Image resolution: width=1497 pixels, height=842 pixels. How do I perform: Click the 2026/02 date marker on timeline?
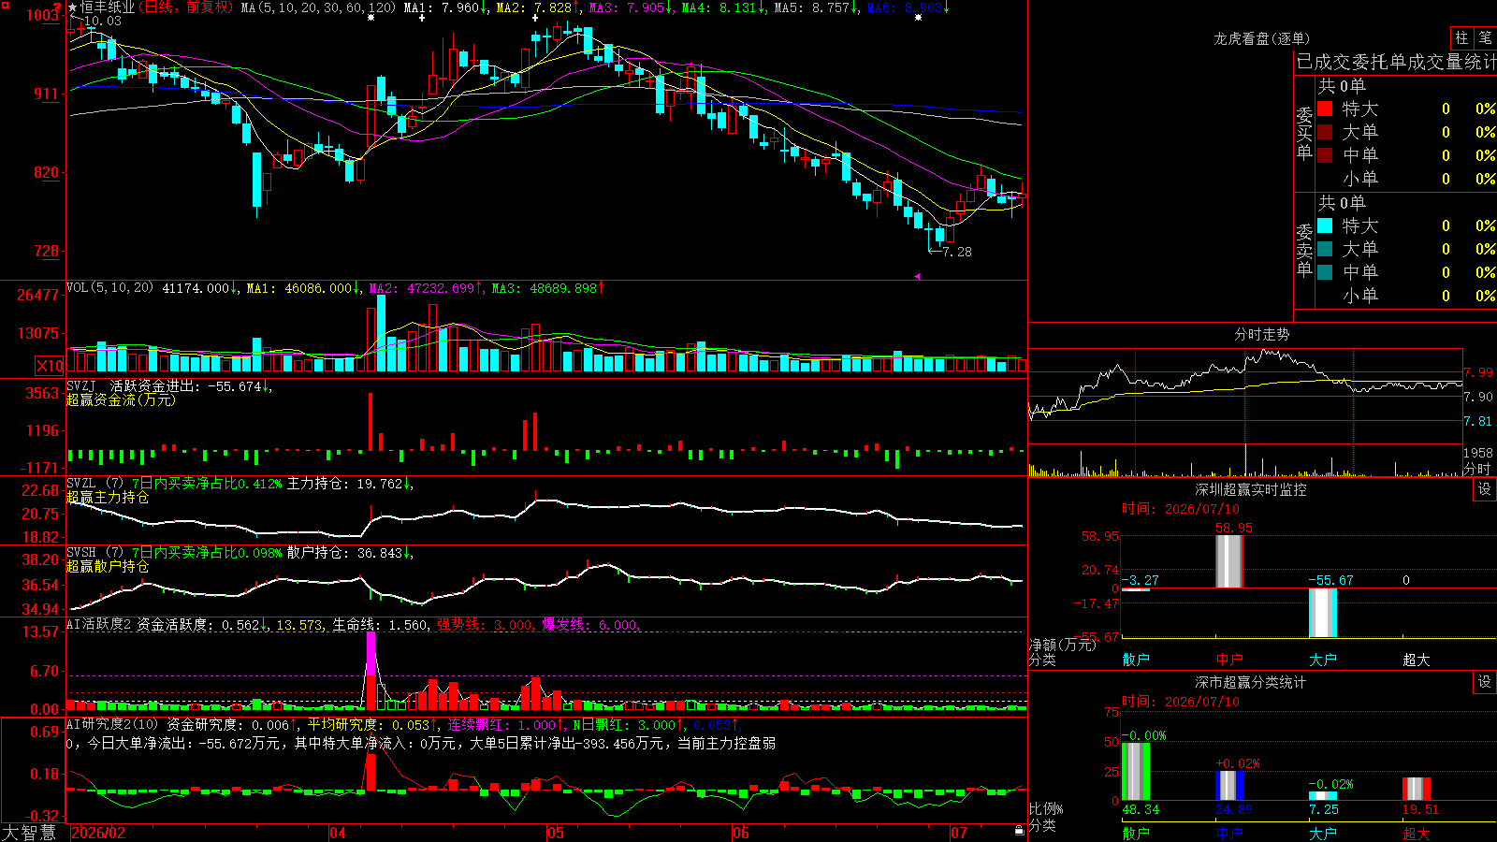click(98, 833)
